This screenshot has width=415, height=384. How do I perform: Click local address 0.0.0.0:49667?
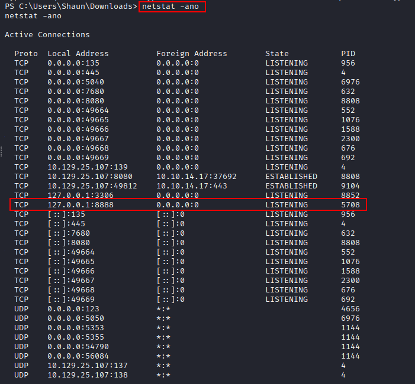tap(78, 139)
